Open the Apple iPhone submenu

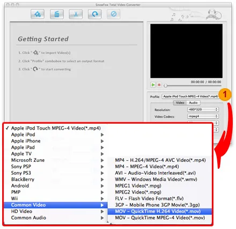(x=55, y=141)
